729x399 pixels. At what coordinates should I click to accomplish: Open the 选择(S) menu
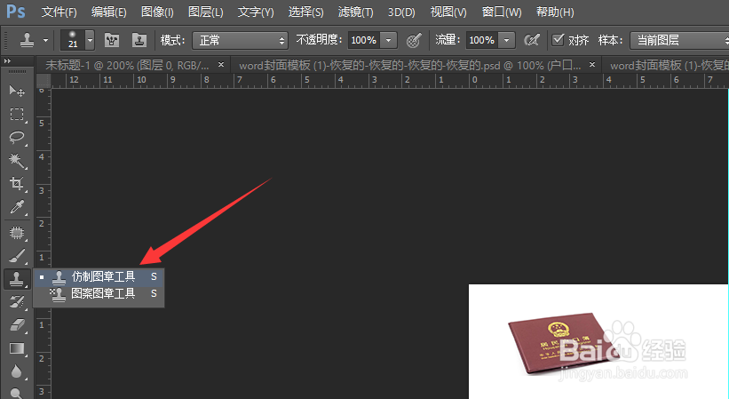point(305,12)
